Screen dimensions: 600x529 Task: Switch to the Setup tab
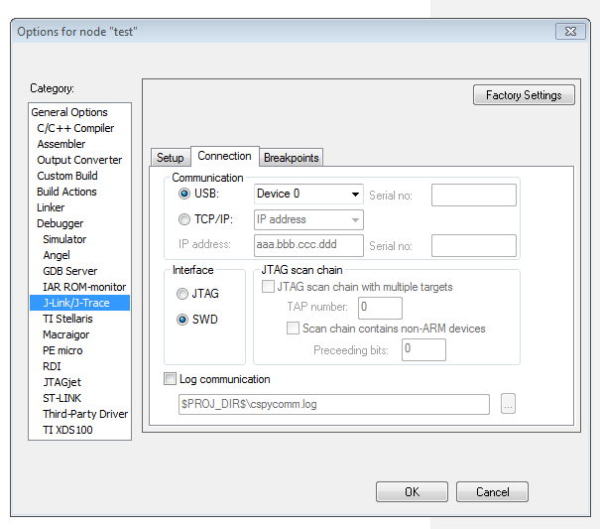click(170, 158)
